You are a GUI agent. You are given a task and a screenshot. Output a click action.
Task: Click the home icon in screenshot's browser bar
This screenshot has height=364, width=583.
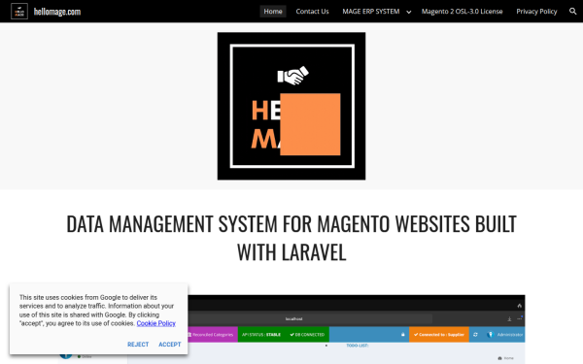(520, 306)
